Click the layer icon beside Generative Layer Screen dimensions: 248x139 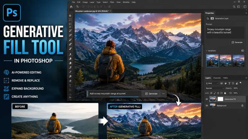click(208, 18)
